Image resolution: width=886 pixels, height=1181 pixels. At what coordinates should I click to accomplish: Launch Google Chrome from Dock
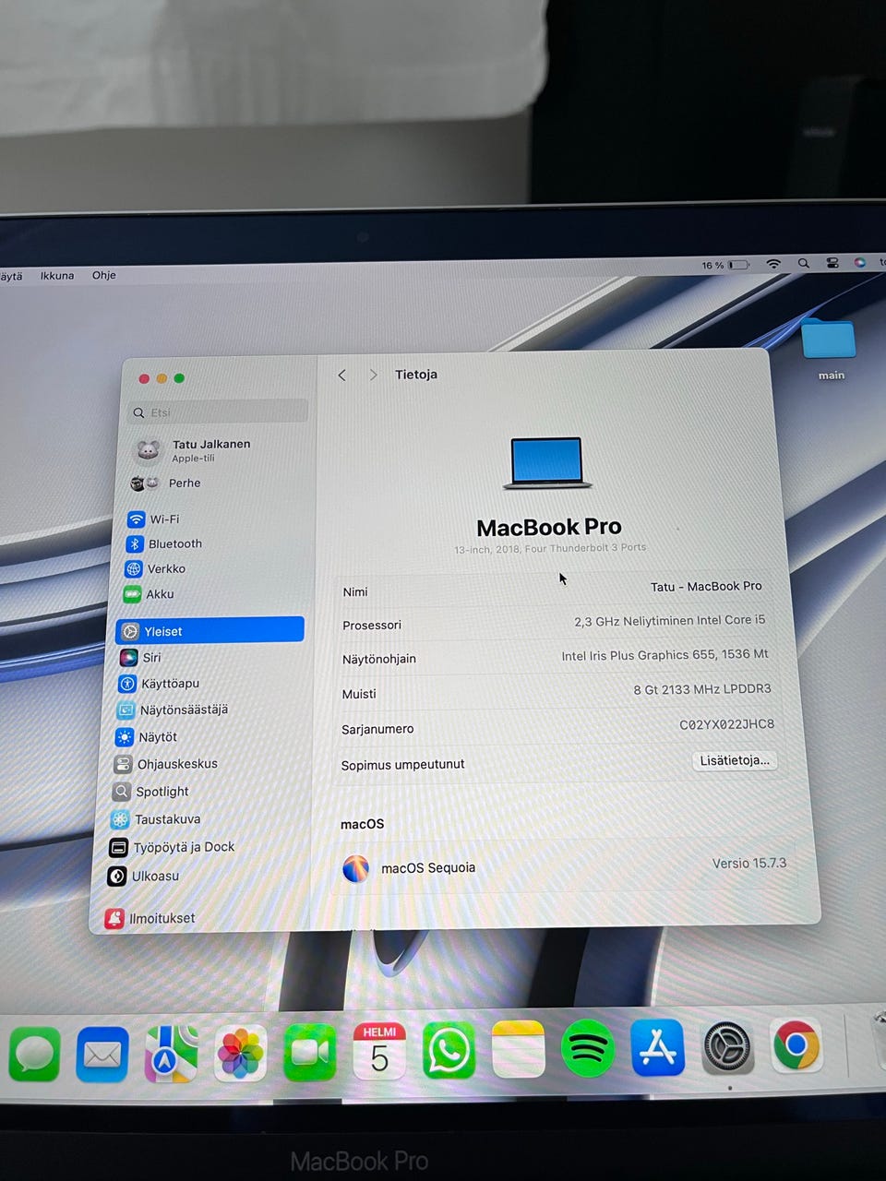tap(796, 1045)
